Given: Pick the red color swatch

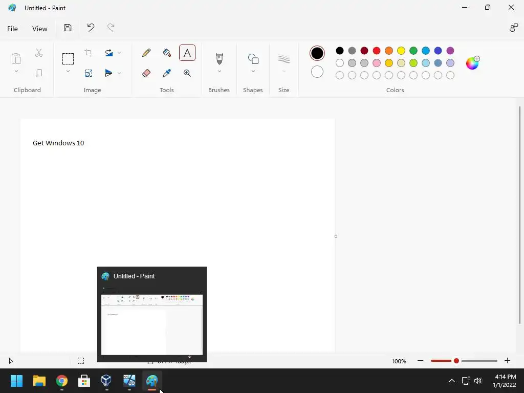Looking at the screenshot, I should (377, 51).
